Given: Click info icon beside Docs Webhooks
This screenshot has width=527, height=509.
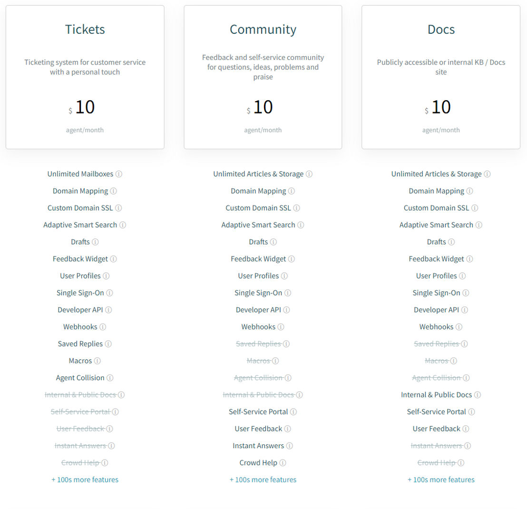Looking at the screenshot, I should tap(459, 327).
